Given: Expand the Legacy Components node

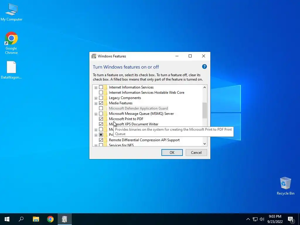Looking at the screenshot, I should 96,98.
